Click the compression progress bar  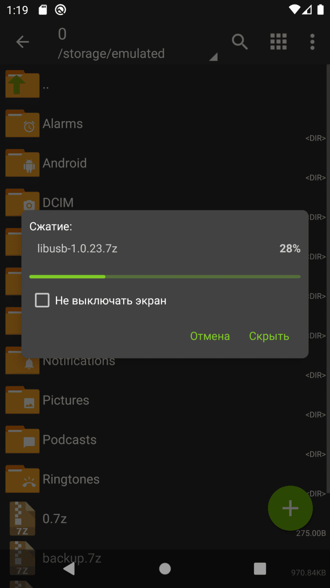coord(165,277)
